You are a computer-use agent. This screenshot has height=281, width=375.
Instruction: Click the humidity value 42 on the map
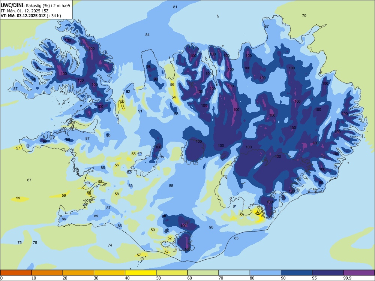coord(257,214)
